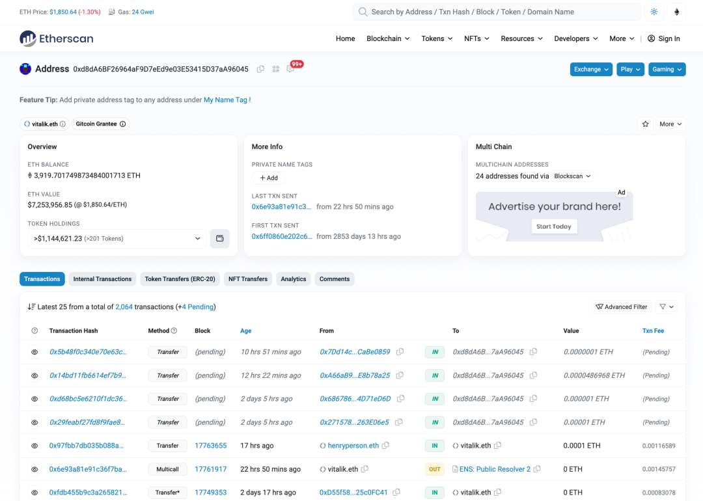Expand the Token Holdings dropdown
The width and height of the screenshot is (703, 501).
click(117, 239)
